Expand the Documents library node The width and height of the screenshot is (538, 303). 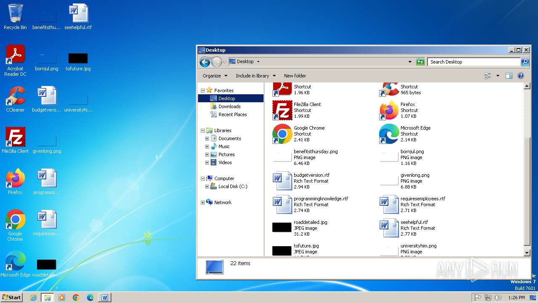tap(207, 138)
